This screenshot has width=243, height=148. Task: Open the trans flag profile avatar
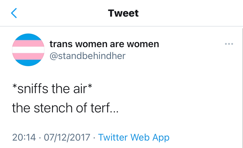[28, 50]
